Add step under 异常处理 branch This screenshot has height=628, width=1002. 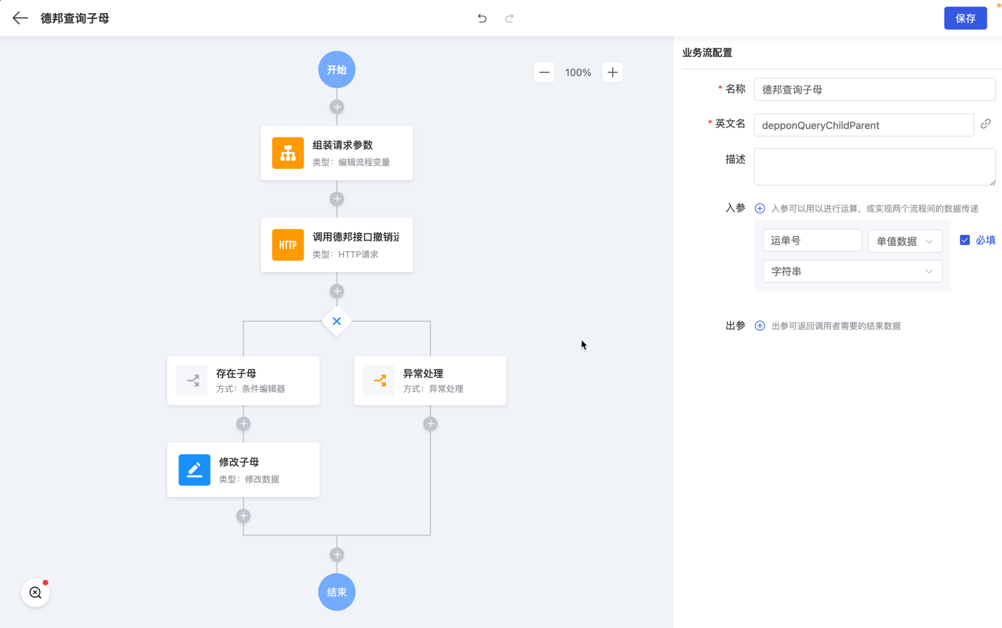click(x=430, y=424)
